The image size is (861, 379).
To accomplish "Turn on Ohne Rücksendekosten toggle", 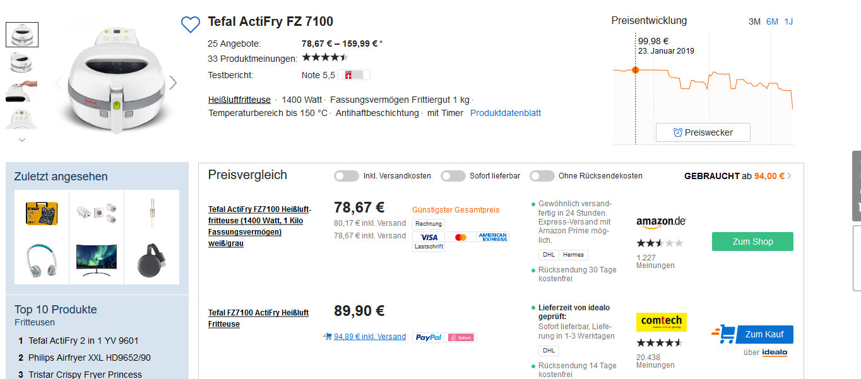I will click(542, 176).
